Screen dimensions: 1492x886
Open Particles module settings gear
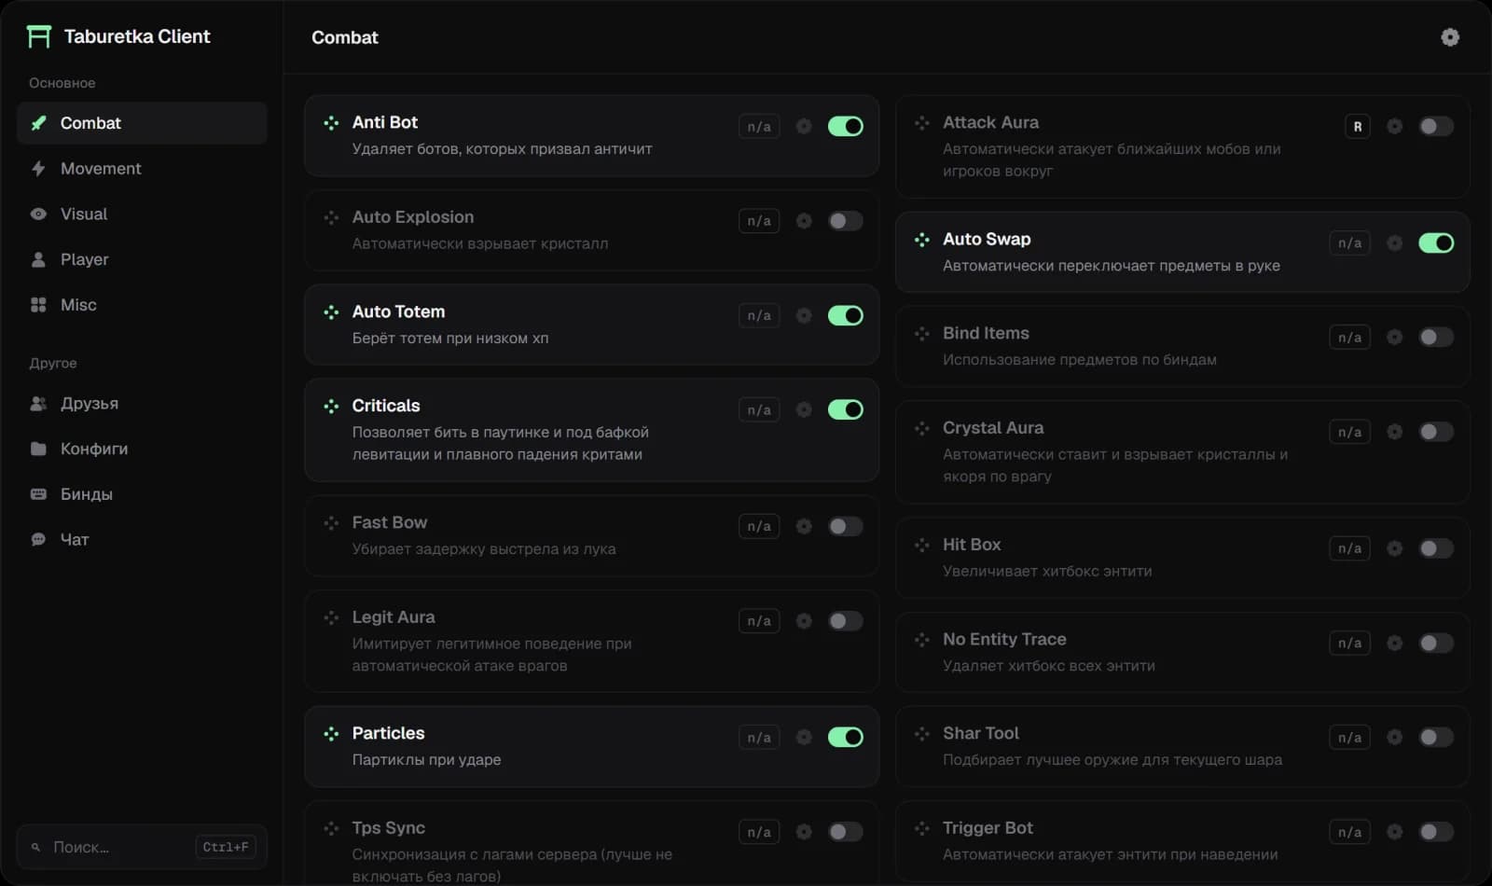[x=804, y=738]
